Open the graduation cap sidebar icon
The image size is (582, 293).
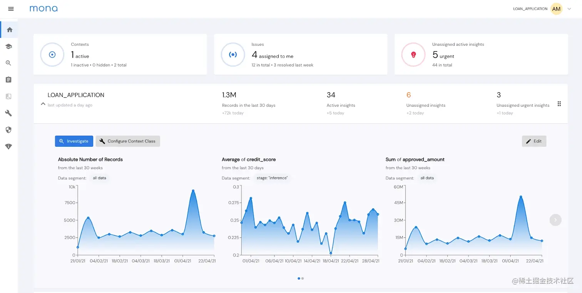pos(8,46)
